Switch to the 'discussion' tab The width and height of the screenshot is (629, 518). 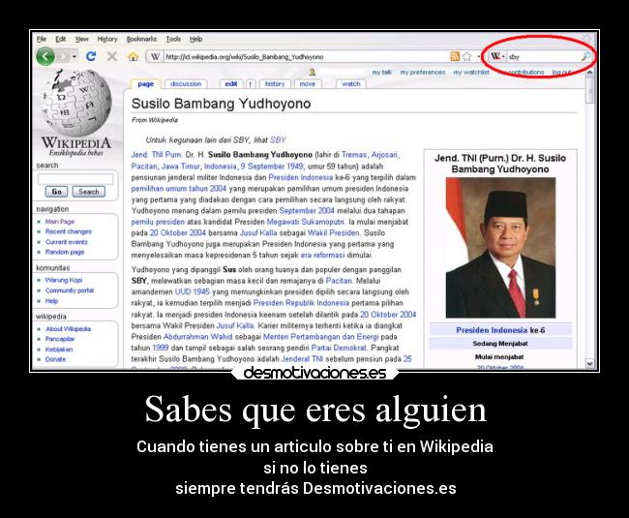click(x=186, y=84)
